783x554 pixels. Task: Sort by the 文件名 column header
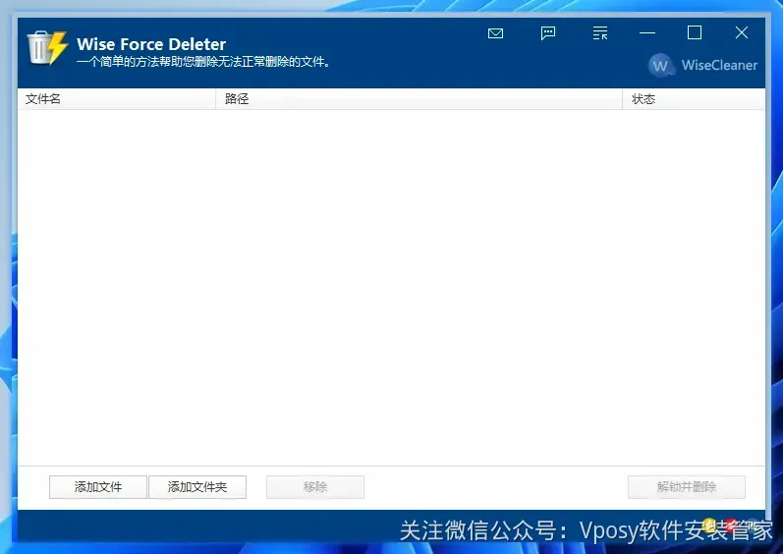point(116,99)
